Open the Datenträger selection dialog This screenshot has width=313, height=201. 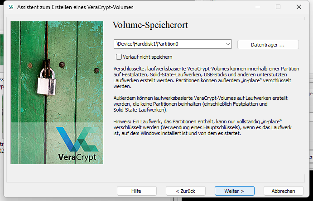pyautogui.click(x=268, y=45)
